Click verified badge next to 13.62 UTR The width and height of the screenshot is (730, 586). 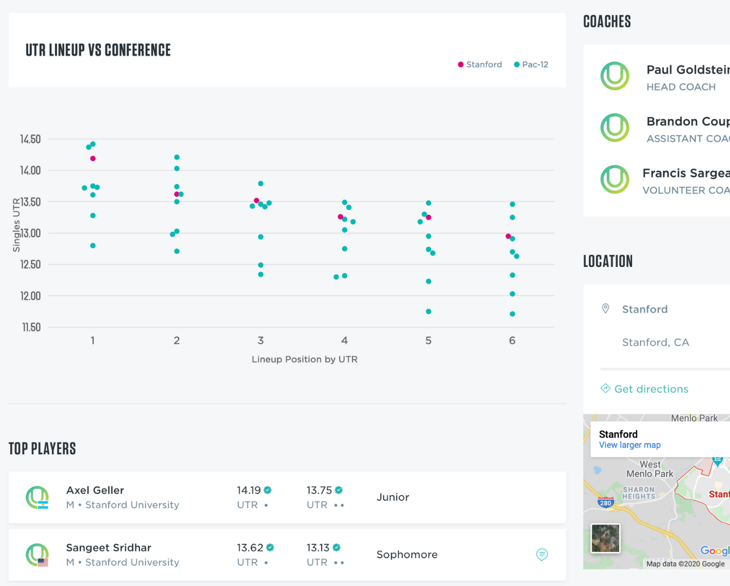(x=270, y=547)
